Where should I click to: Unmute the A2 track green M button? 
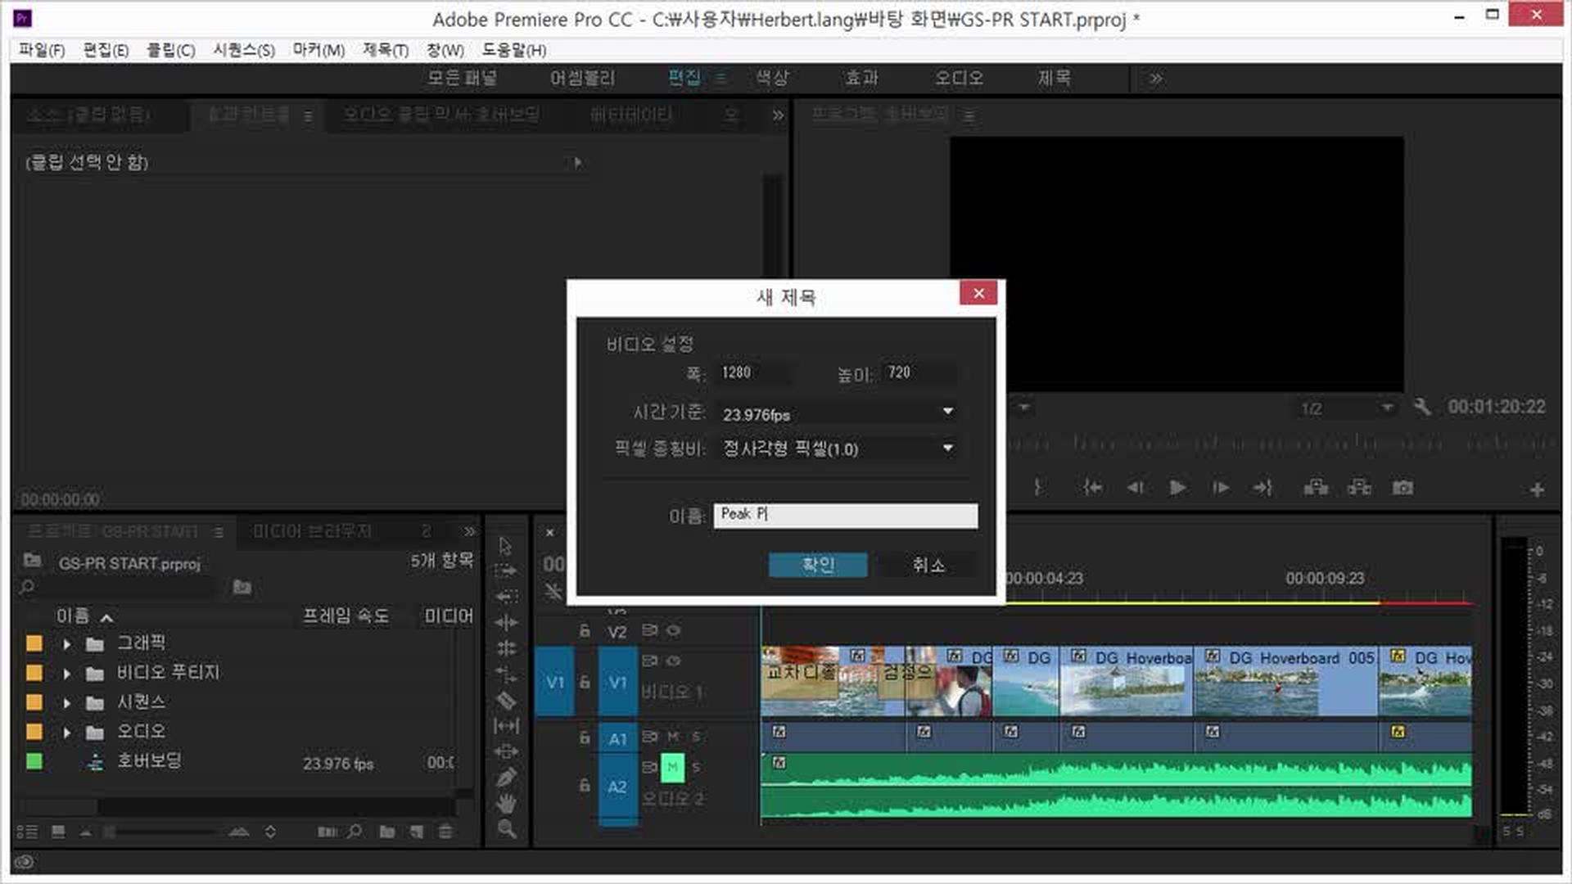click(x=672, y=767)
